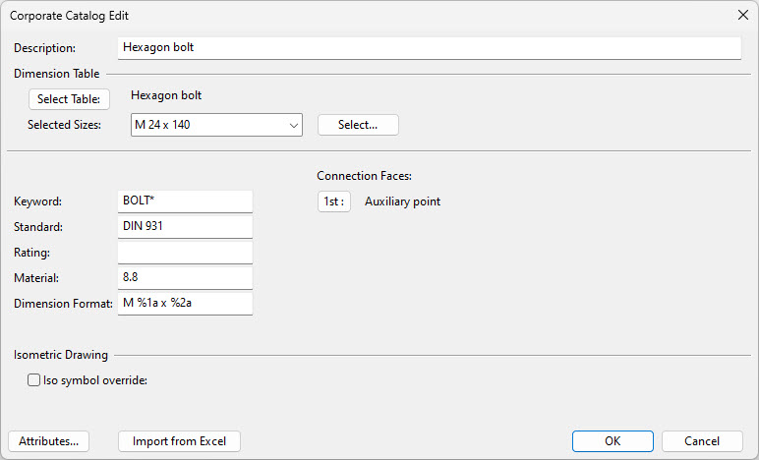Click Import from Excel

pyautogui.click(x=179, y=441)
